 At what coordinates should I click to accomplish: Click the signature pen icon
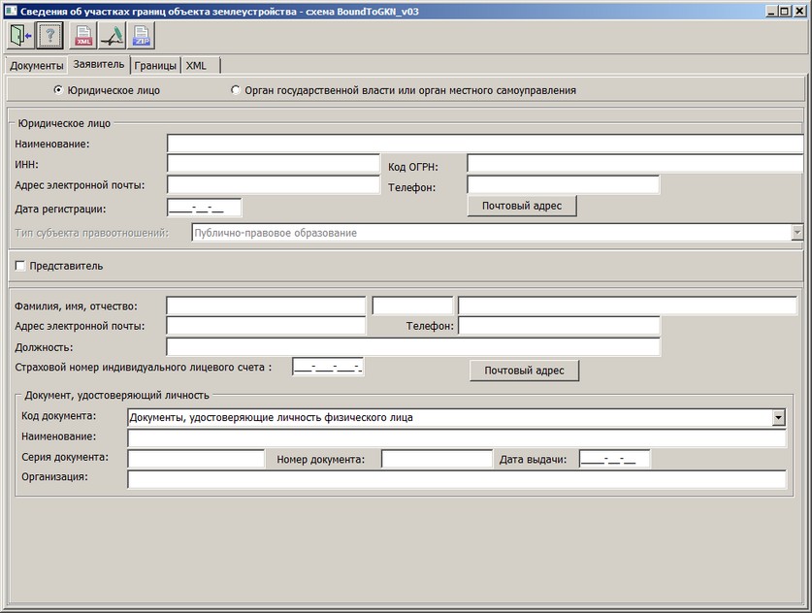(x=113, y=36)
